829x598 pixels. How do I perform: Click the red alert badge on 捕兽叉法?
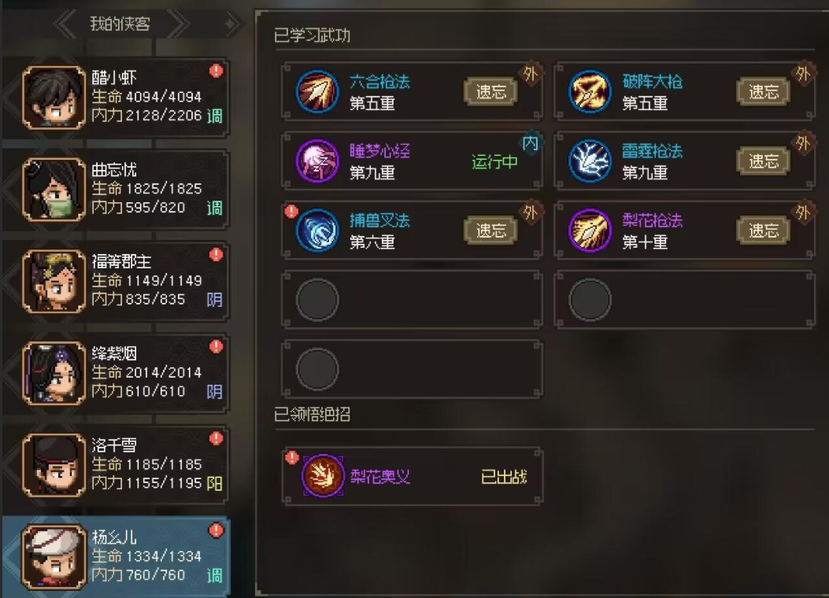pyautogui.click(x=291, y=212)
